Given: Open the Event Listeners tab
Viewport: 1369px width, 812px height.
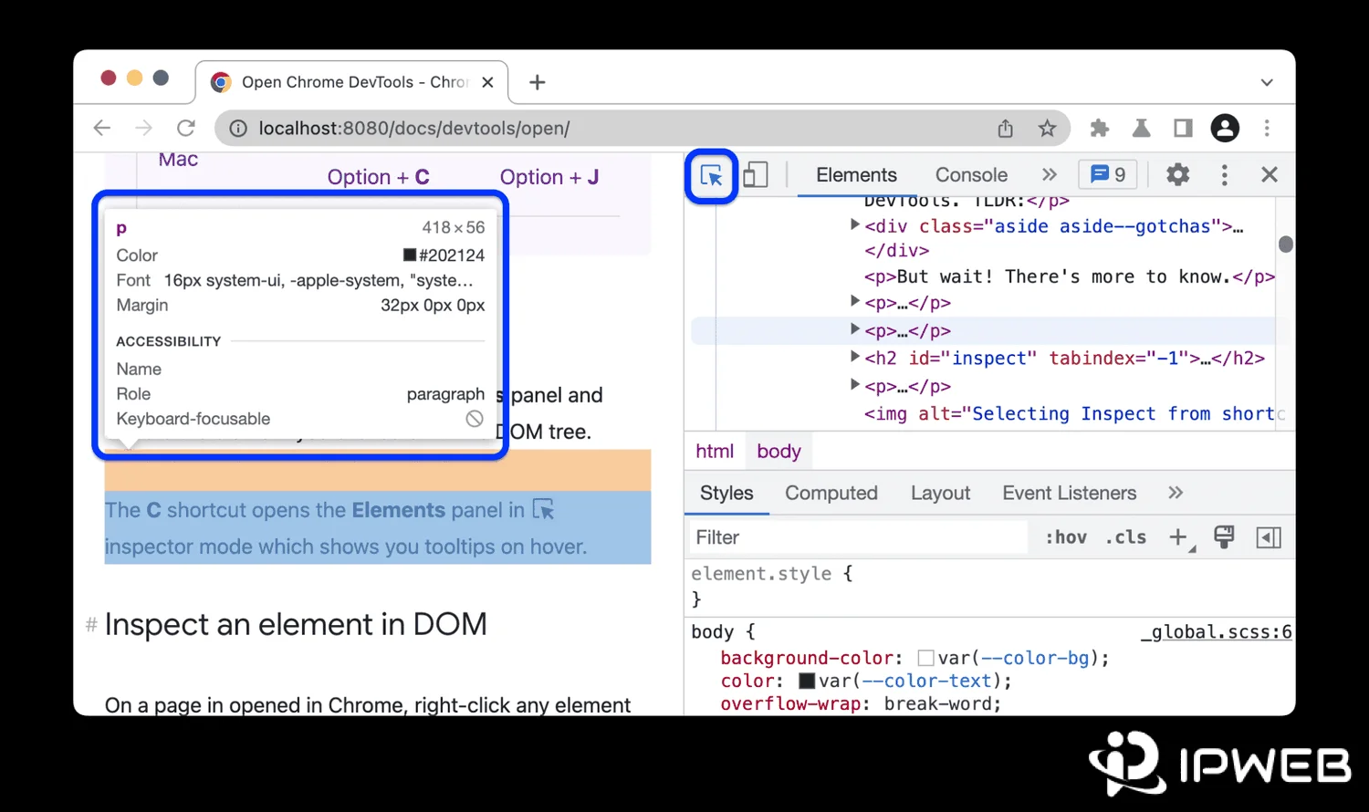Looking at the screenshot, I should [x=1069, y=494].
